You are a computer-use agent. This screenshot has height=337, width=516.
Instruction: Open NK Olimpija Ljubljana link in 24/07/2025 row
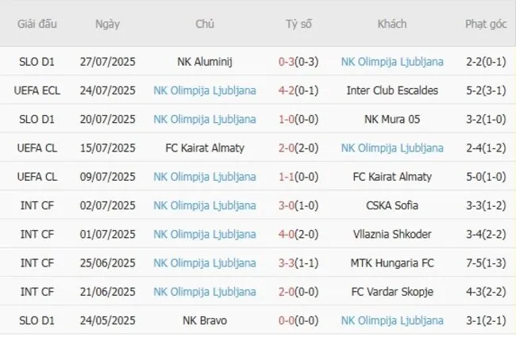click(205, 90)
